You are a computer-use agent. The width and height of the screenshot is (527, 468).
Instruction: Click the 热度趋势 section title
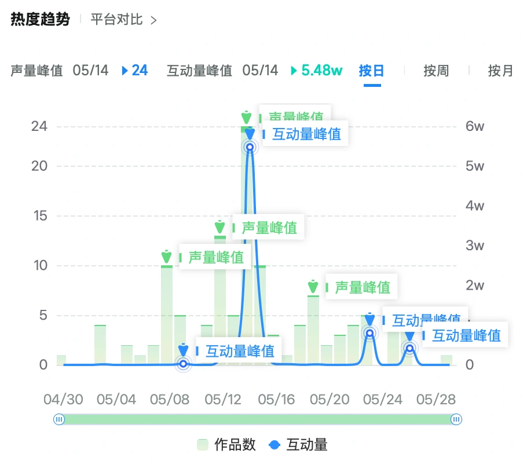[41, 19]
